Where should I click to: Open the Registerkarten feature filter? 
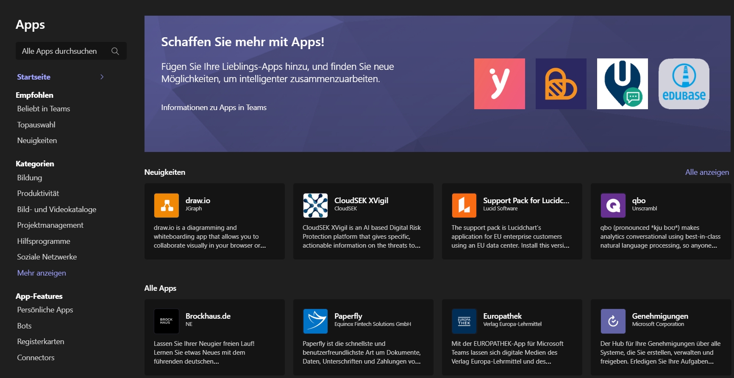41,342
